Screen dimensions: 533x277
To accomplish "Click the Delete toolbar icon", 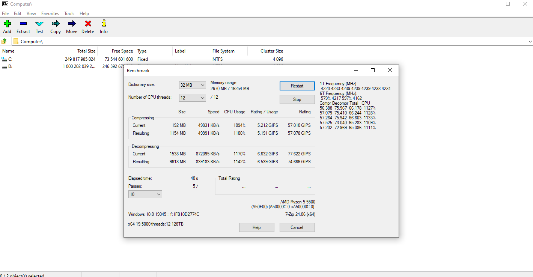I will [88, 24].
